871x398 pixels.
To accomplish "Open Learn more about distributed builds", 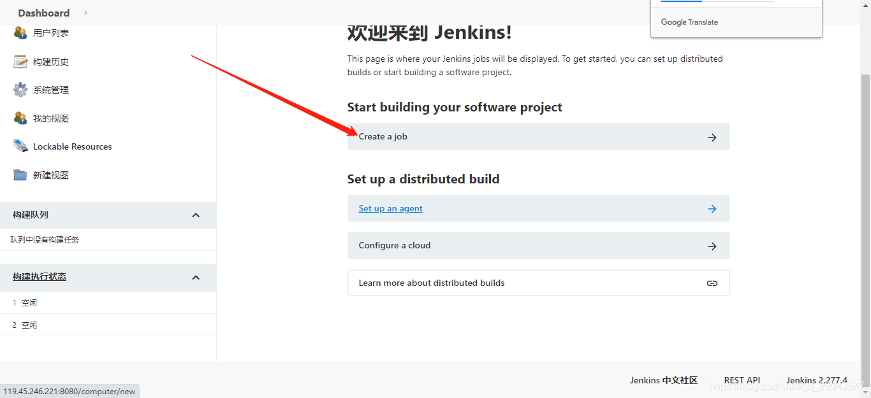I will click(x=538, y=283).
